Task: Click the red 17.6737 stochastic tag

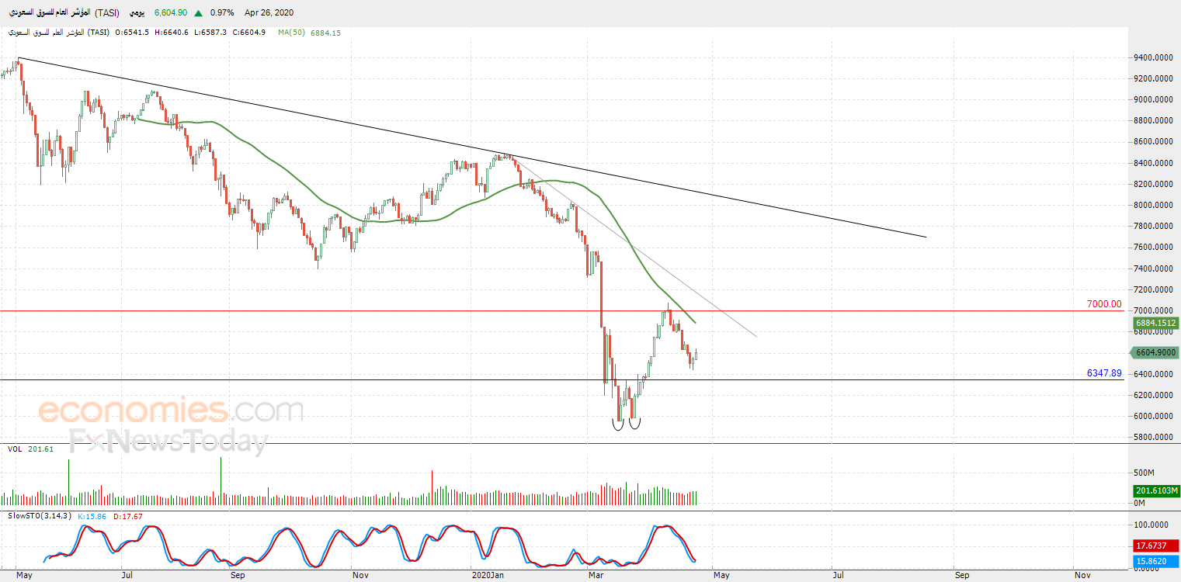Action: (x=1156, y=546)
